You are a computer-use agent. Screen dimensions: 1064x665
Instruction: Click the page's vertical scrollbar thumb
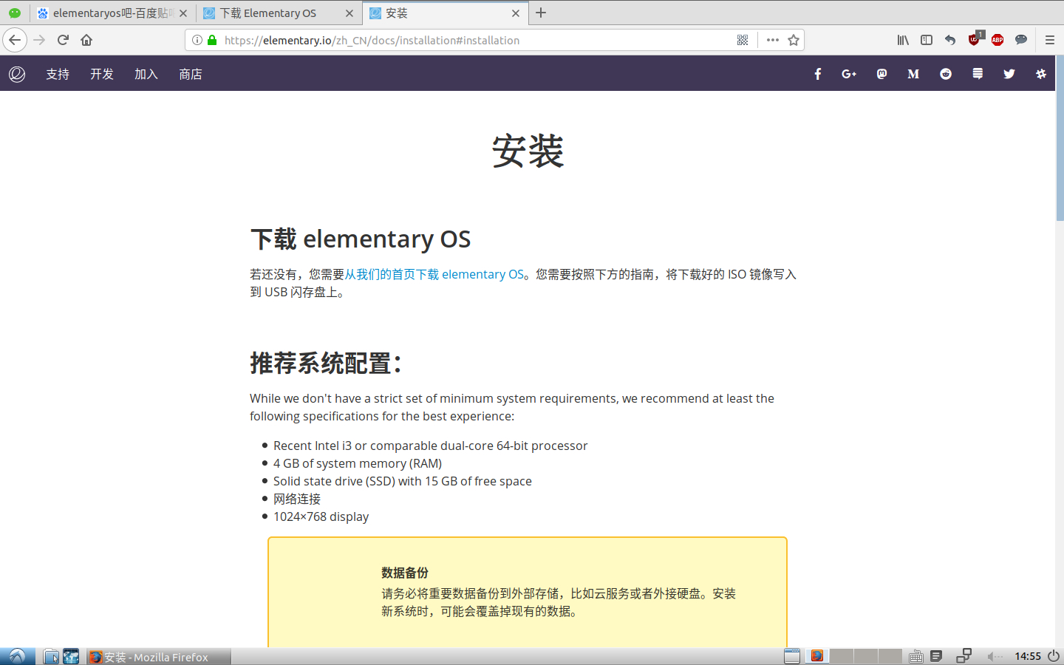coord(1060,138)
